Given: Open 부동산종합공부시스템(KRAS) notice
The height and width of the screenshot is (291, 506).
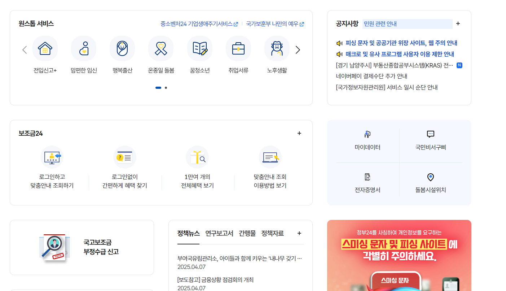Looking at the screenshot, I should click(x=395, y=65).
